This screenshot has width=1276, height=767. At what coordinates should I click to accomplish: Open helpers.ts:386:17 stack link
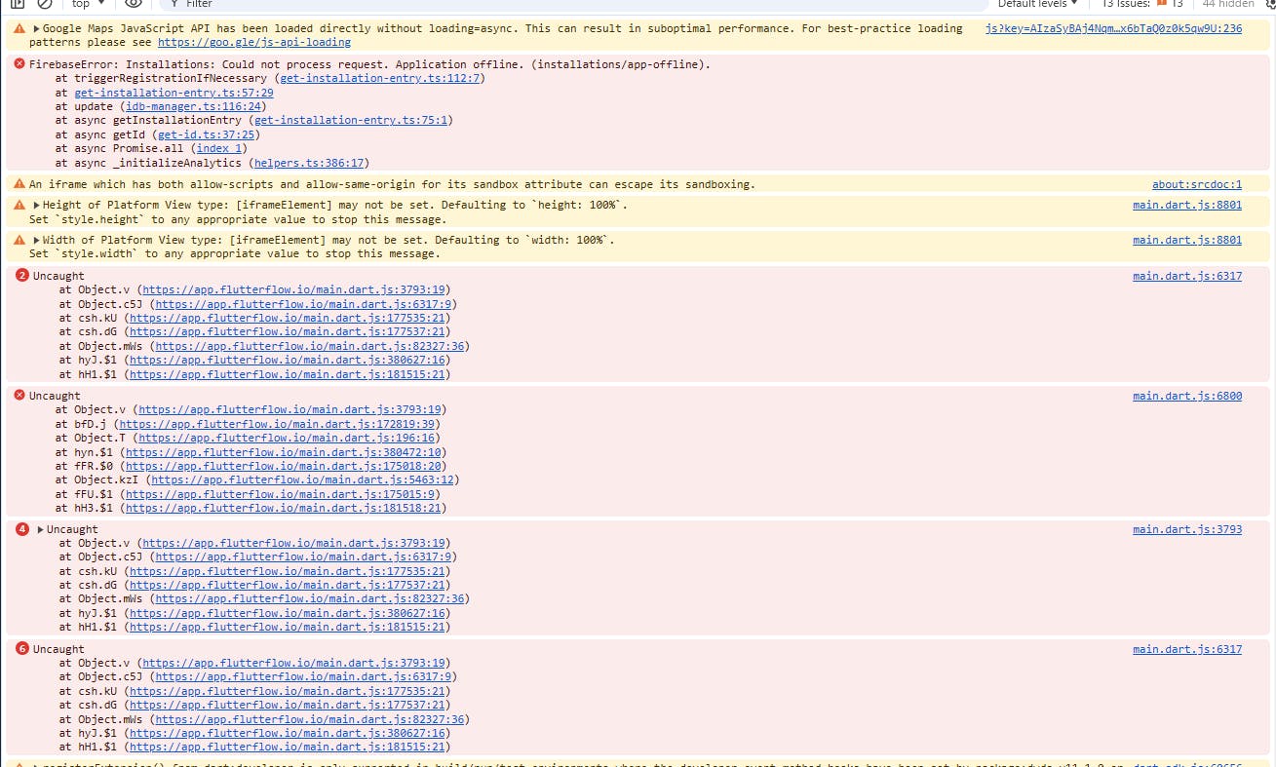pos(309,163)
